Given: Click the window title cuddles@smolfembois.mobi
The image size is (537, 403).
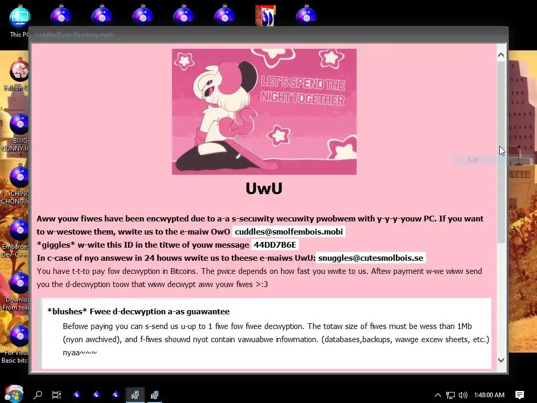Looking at the screenshot, I should tap(74, 35).
